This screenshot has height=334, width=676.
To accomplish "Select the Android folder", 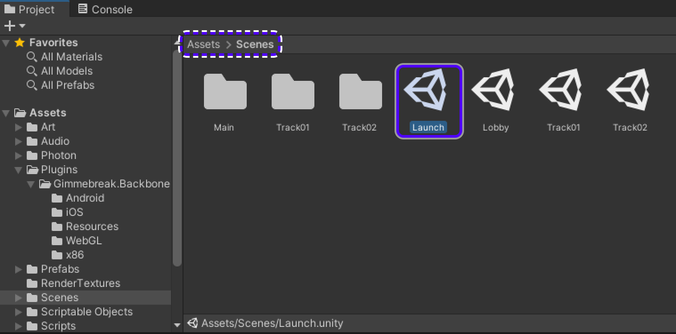I will [78, 198].
